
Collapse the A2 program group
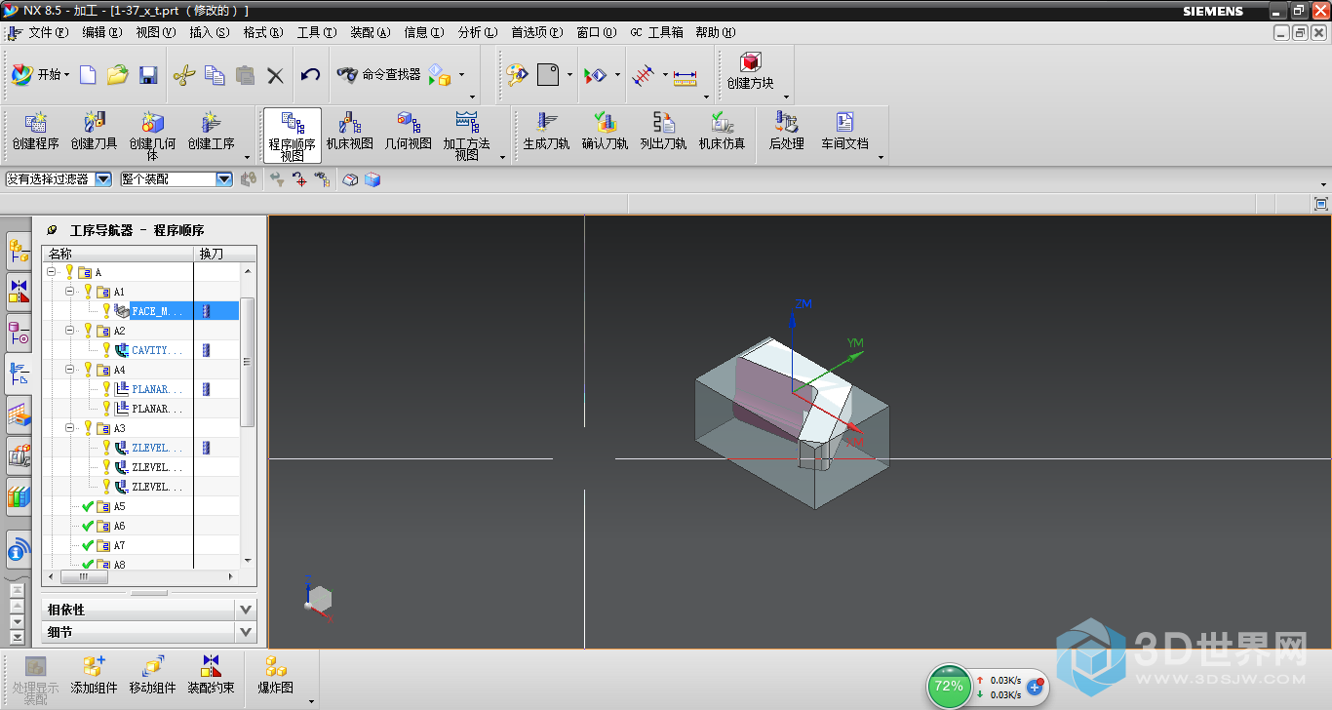point(70,331)
